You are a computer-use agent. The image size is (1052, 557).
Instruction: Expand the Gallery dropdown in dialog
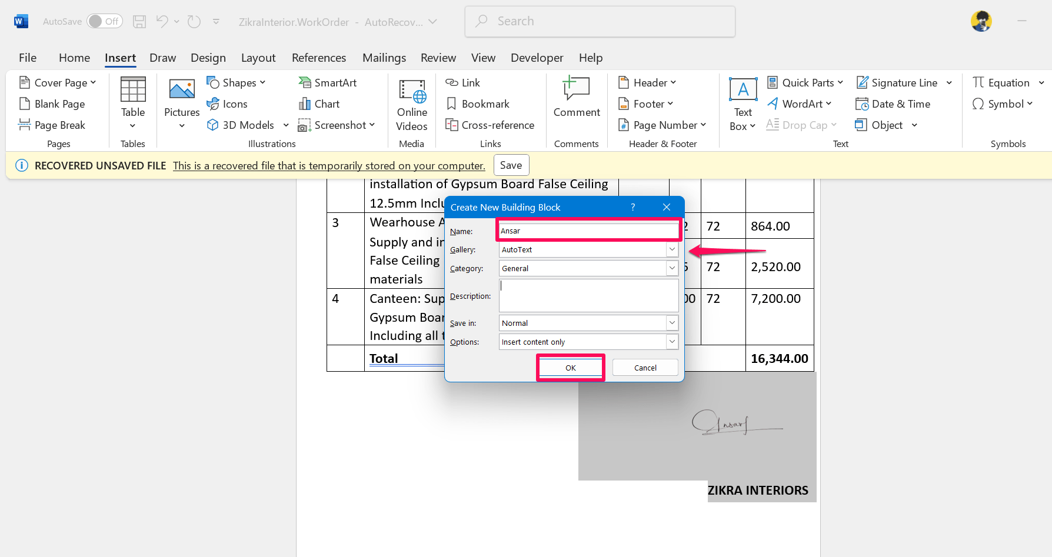pyautogui.click(x=672, y=250)
